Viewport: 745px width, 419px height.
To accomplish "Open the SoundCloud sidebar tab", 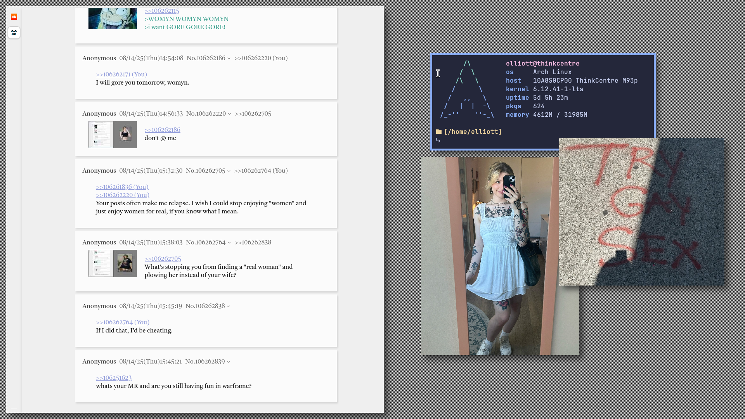I will (14, 17).
